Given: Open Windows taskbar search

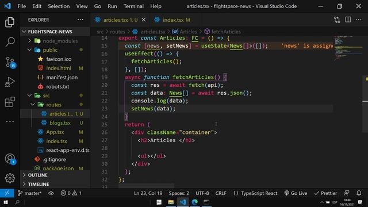Looking at the screenshot, I should point(17,202).
